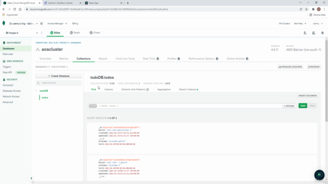
Task: Click the MongoDB leaf logo
Action: (x=4, y=24)
